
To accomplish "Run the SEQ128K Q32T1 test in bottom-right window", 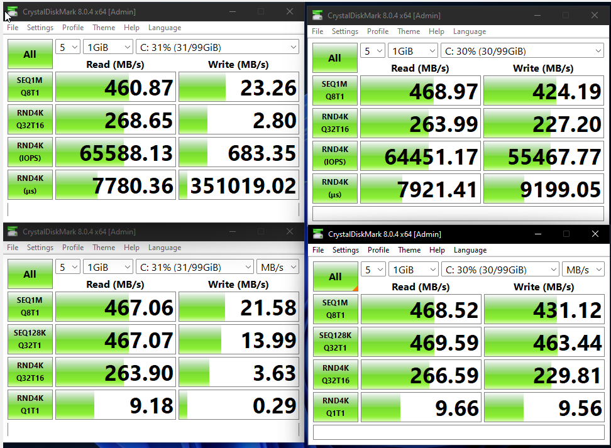I will point(336,342).
